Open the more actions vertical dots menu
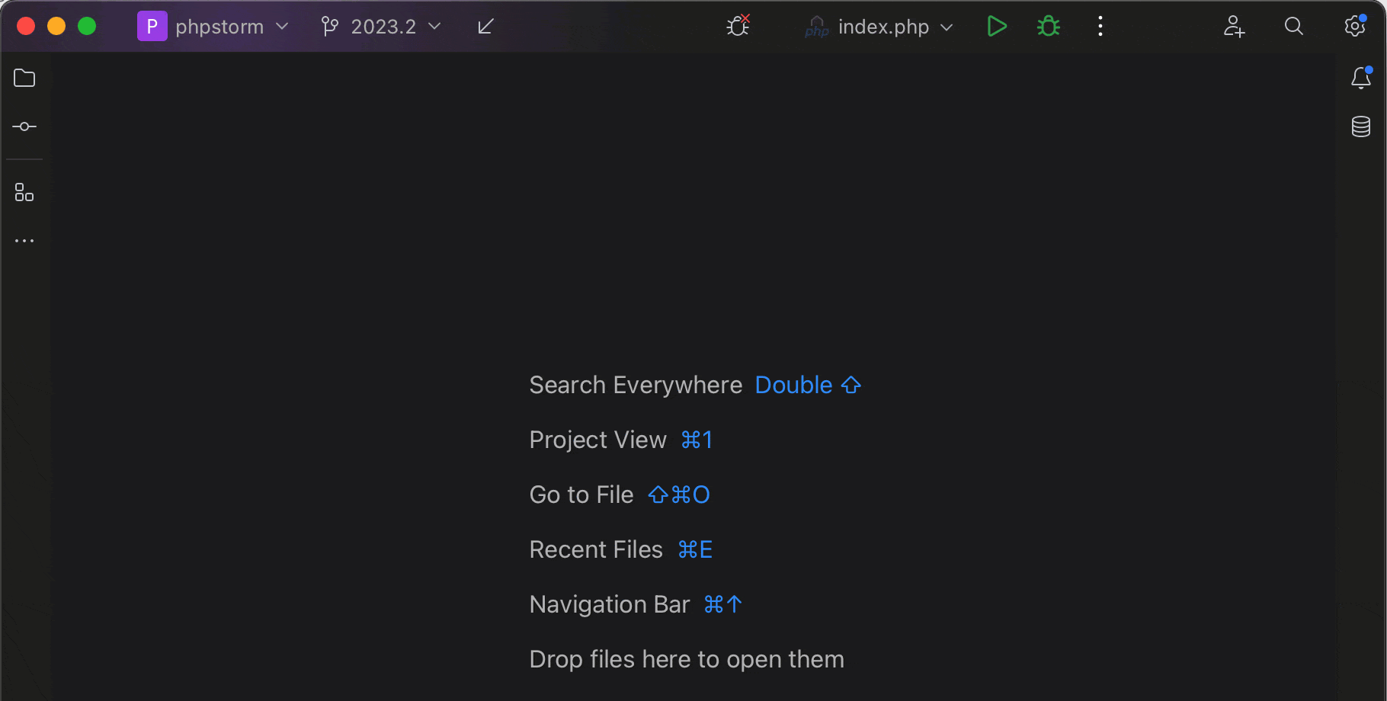Viewport: 1387px width, 701px height. tap(1100, 27)
